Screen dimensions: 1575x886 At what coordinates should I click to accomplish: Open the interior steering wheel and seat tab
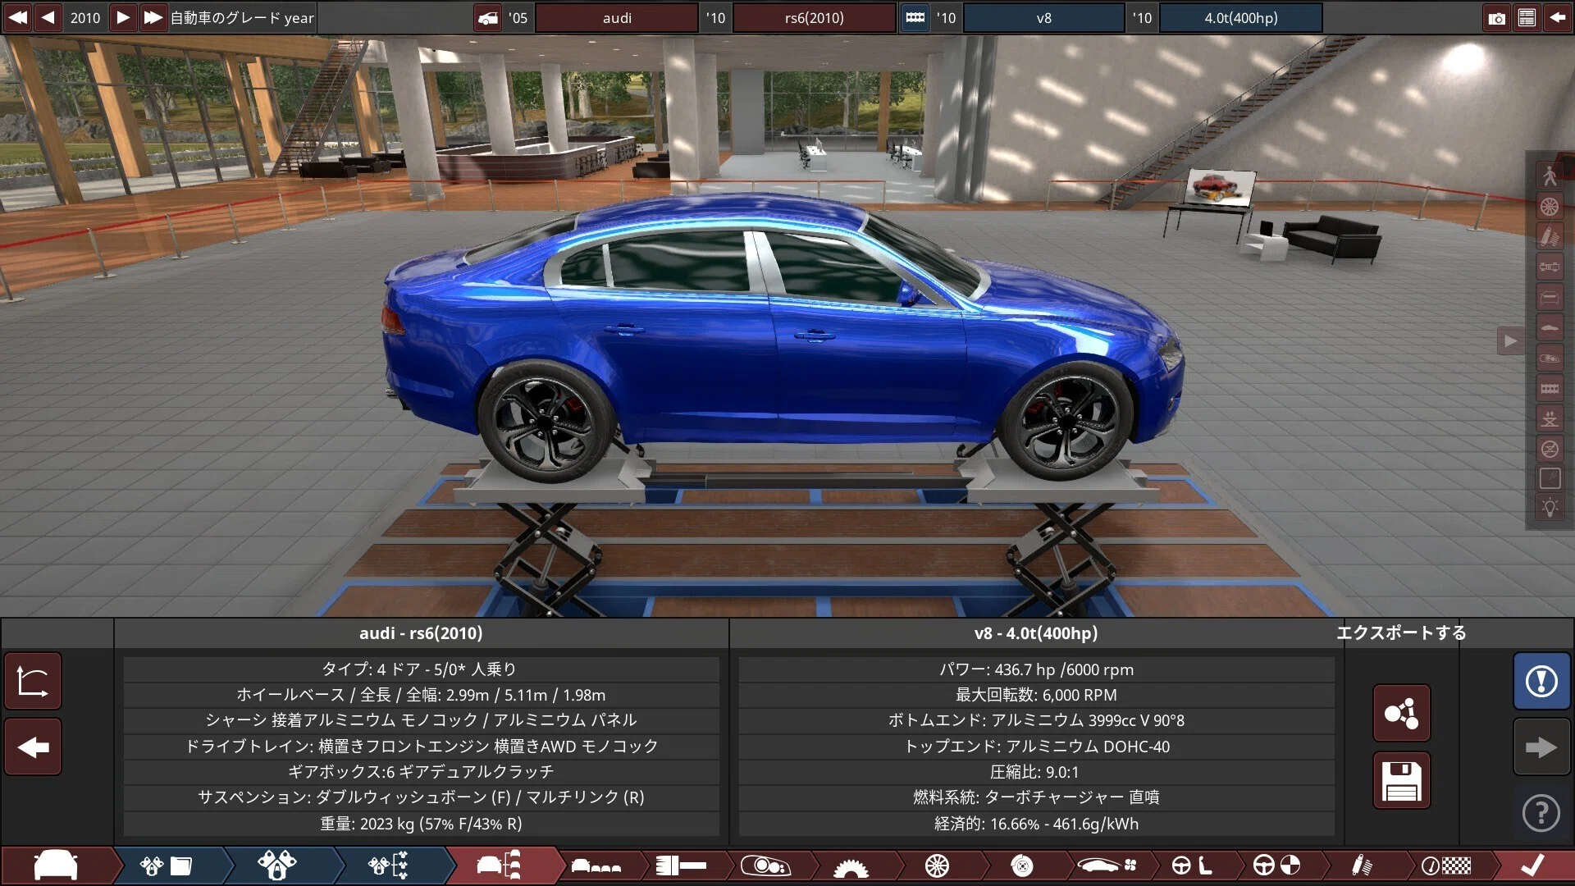(x=1192, y=865)
